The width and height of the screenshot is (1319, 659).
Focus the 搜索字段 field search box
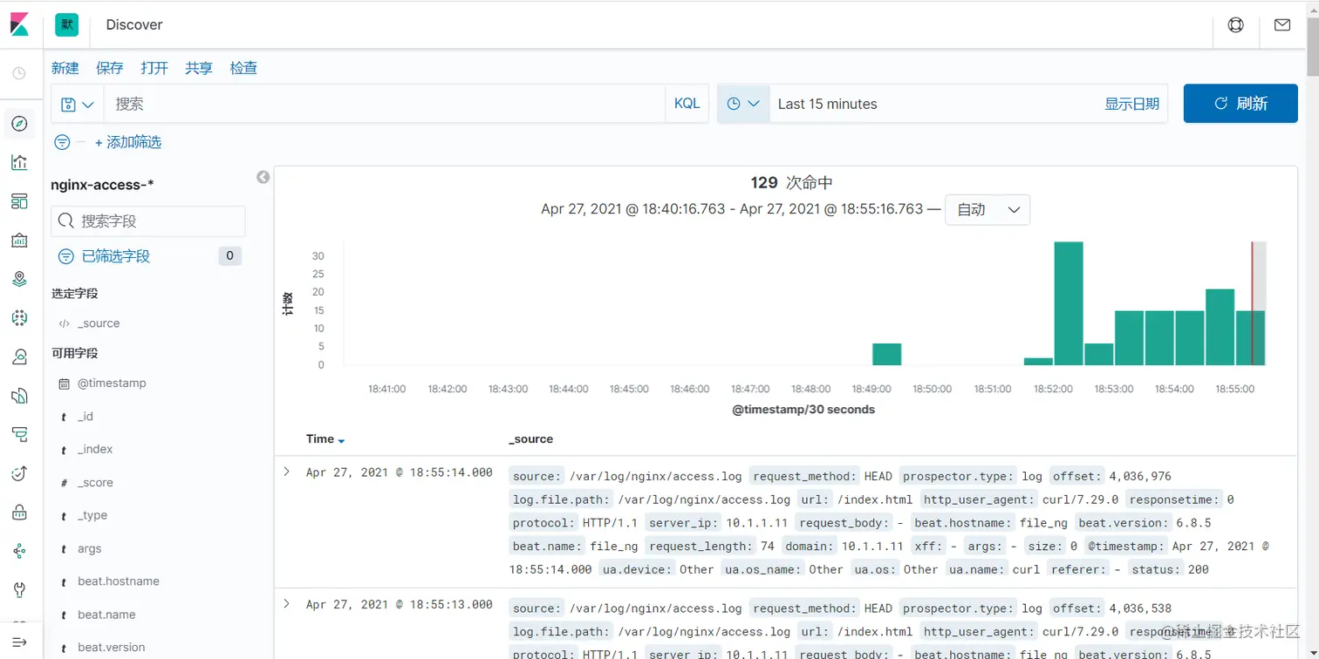coord(148,221)
